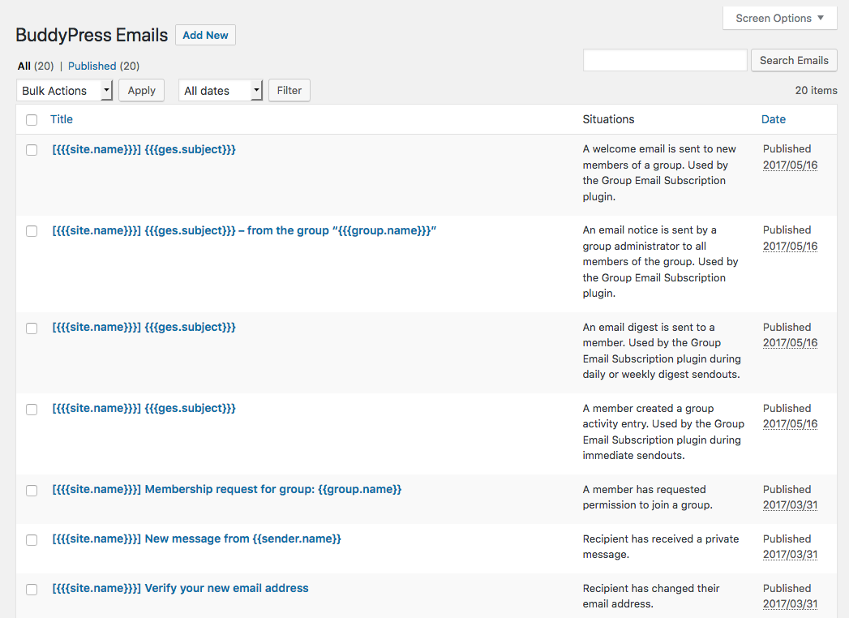Apply the selected bulk action
The height and width of the screenshot is (618, 849).
[x=141, y=91]
